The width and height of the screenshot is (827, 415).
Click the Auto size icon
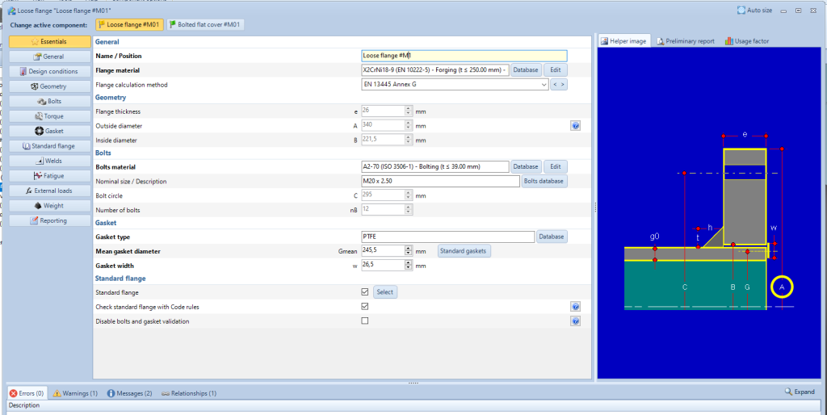741,10
